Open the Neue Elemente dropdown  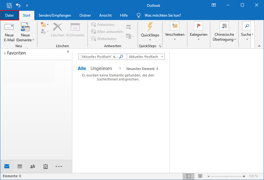tap(25, 32)
